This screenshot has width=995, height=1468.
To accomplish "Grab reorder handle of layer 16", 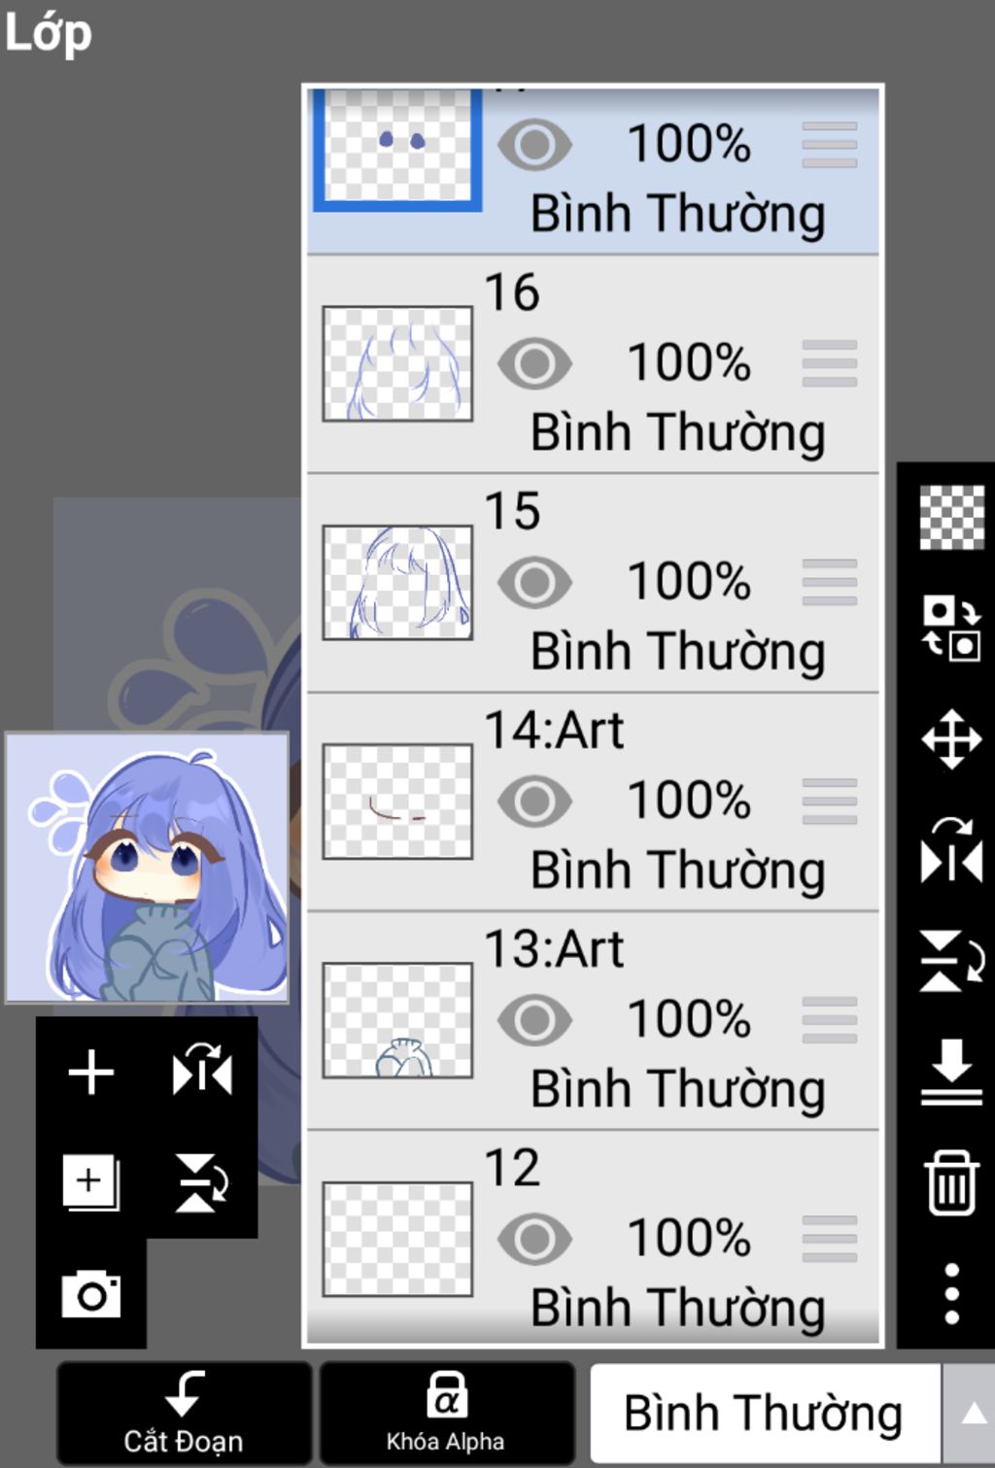I will [x=830, y=364].
